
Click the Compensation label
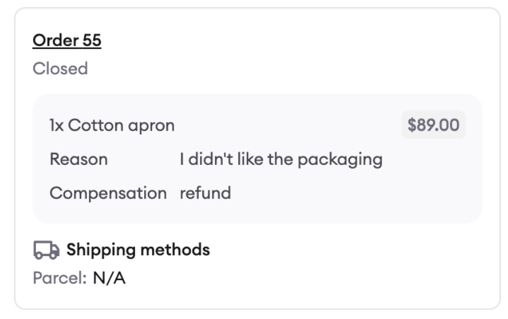tap(108, 193)
